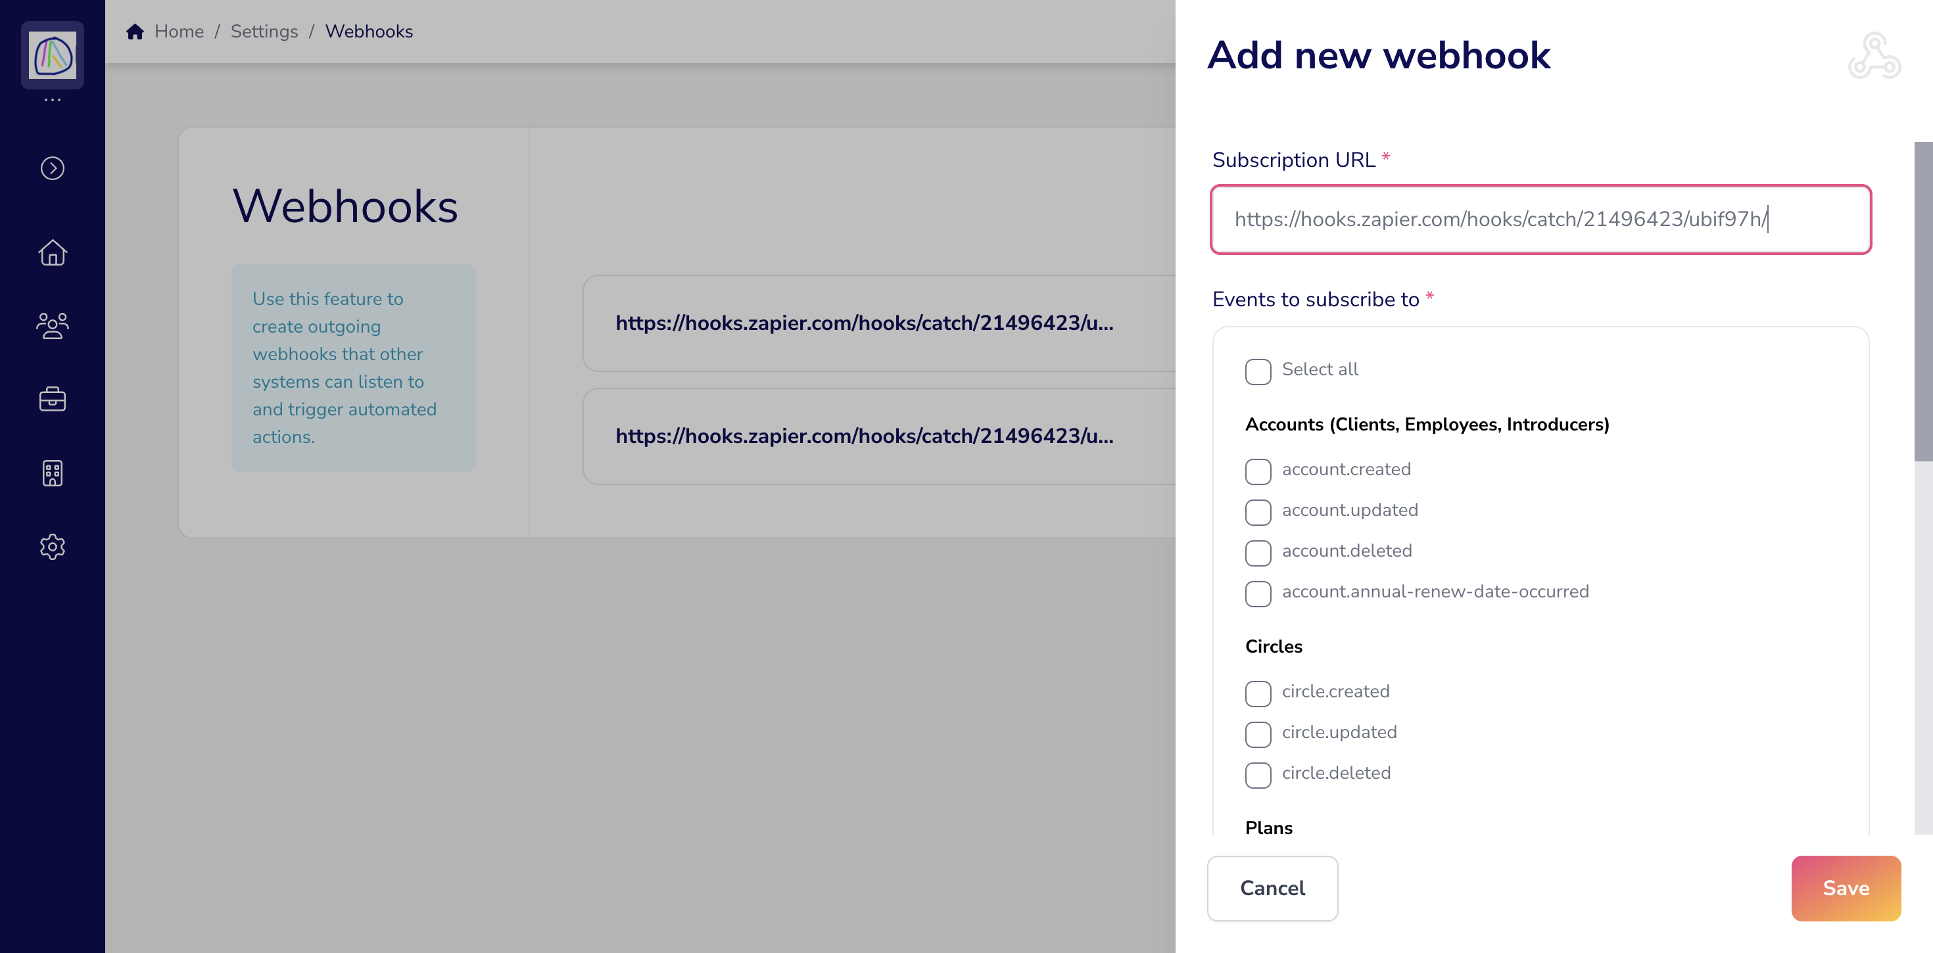Open the building icon in the sidebar
The width and height of the screenshot is (1933, 953).
pos(53,473)
